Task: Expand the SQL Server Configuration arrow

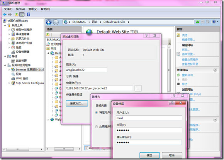Action: (x=9, y=83)
